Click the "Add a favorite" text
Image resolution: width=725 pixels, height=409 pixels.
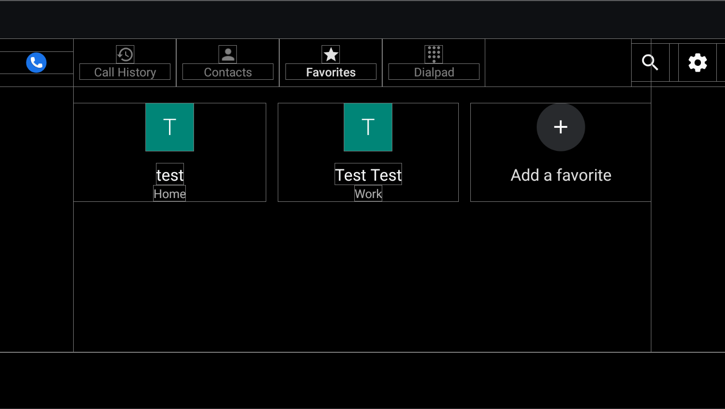point(561,175)
